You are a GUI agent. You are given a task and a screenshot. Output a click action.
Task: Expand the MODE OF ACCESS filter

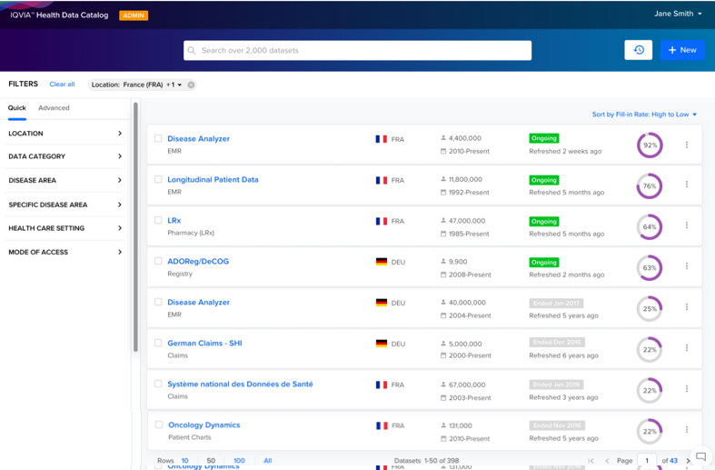click(x=65, y=252)
